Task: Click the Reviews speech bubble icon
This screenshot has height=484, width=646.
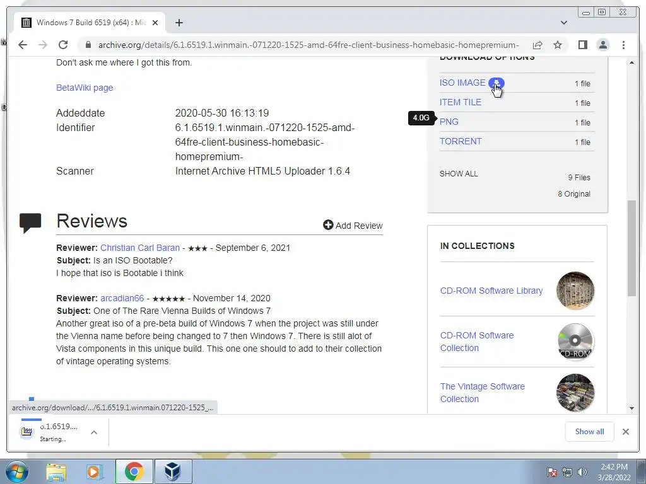Action: pos(30,223)
